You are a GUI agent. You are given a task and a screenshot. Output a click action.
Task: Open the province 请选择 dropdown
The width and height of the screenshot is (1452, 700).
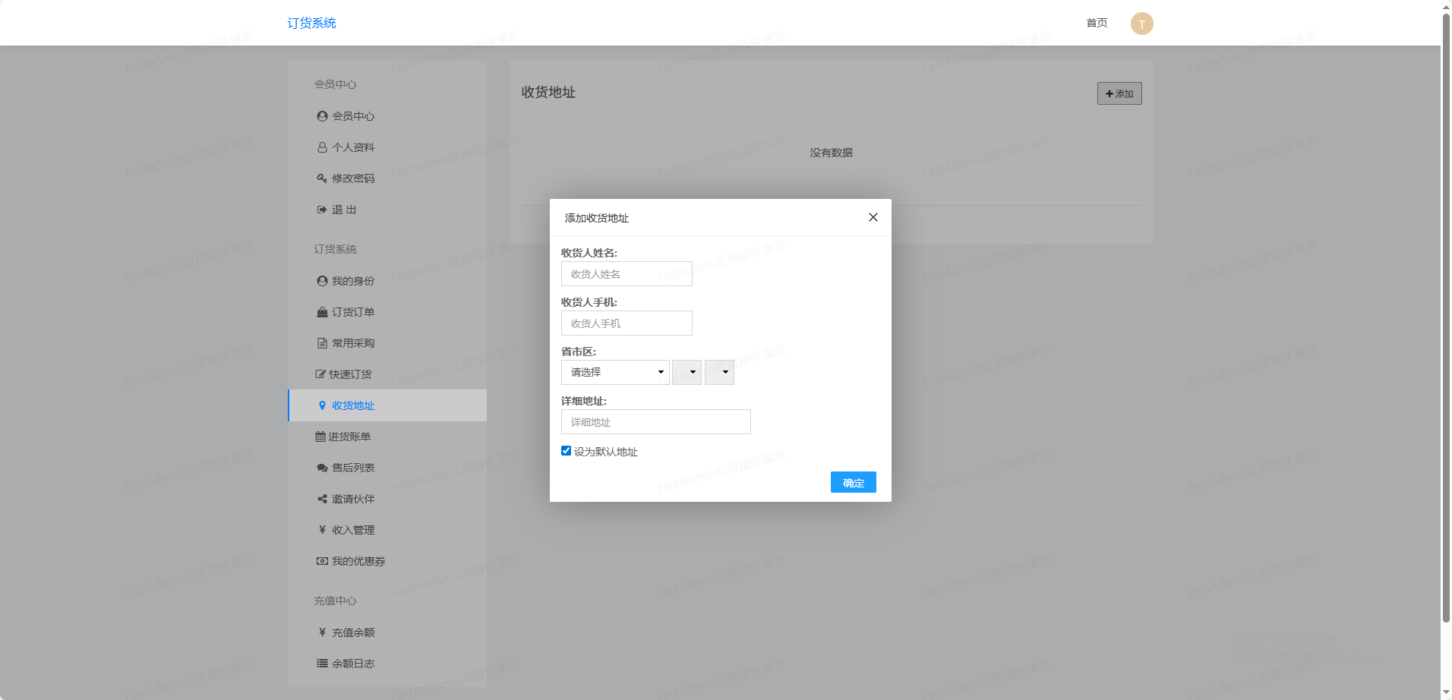point(615,372)
